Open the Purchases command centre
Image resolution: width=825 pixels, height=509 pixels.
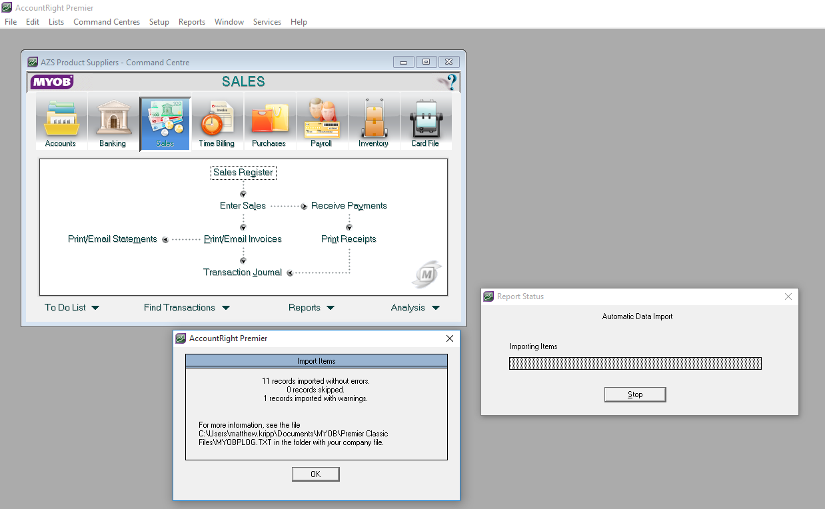[269, 124]
